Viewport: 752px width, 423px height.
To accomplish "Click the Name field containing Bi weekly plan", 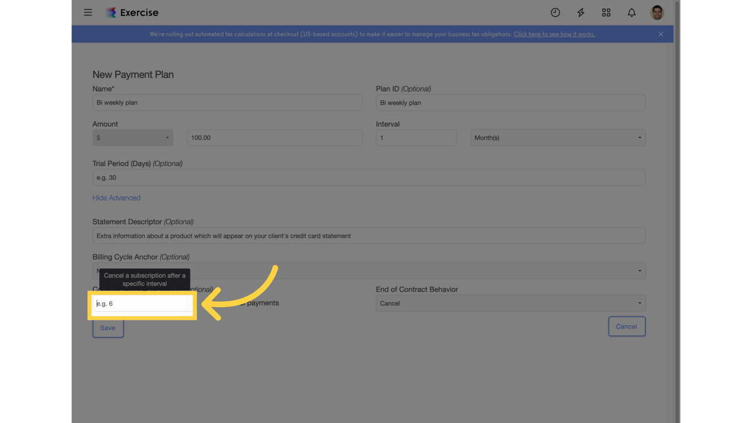I will (227, 102).
